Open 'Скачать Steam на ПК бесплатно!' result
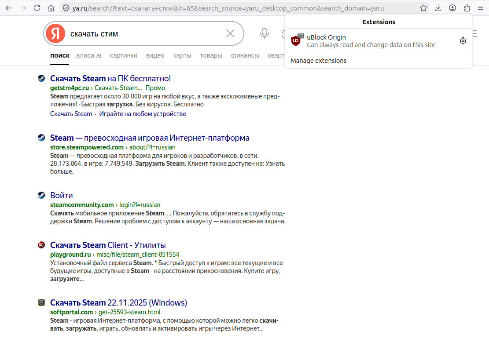 pyautogui.click(x=110, y=79)
